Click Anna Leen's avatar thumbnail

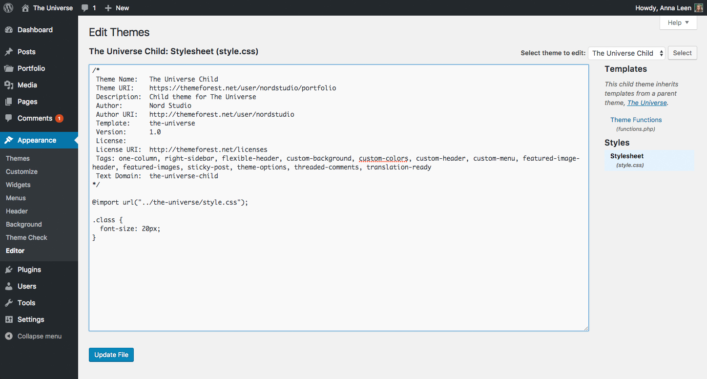coord(699,8)
